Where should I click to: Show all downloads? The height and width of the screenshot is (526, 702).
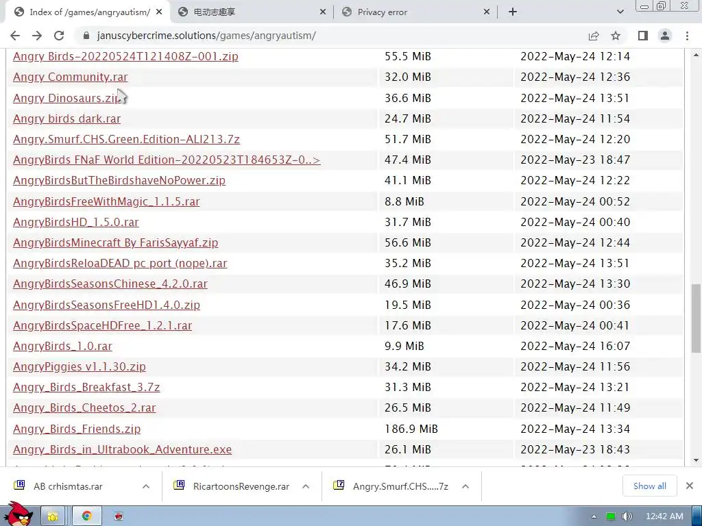(x=649, y=486)
